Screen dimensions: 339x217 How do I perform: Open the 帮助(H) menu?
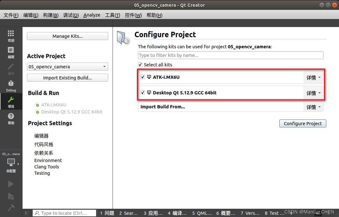point(154,15)
